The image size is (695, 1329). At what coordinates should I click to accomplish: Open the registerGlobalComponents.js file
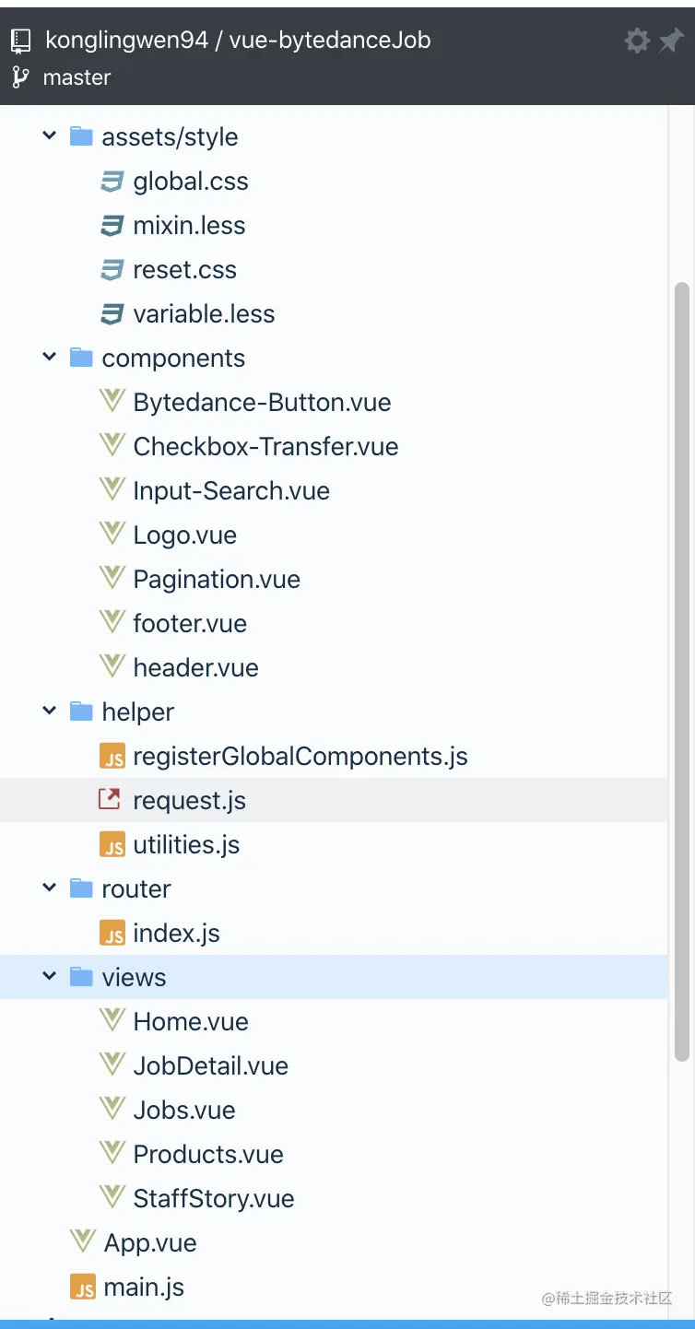pos(300,757)
